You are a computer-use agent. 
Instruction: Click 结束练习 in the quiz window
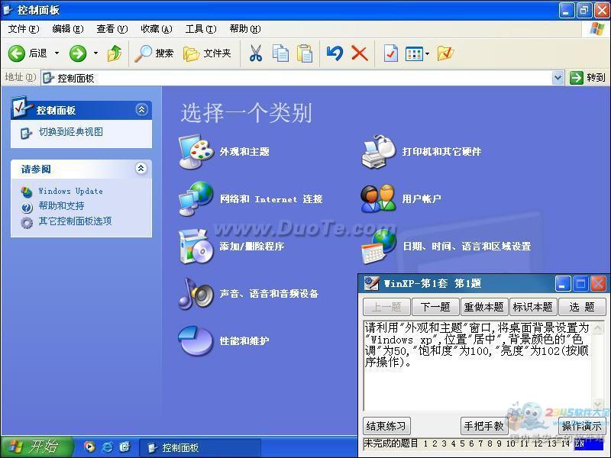(x=386, y=426)
